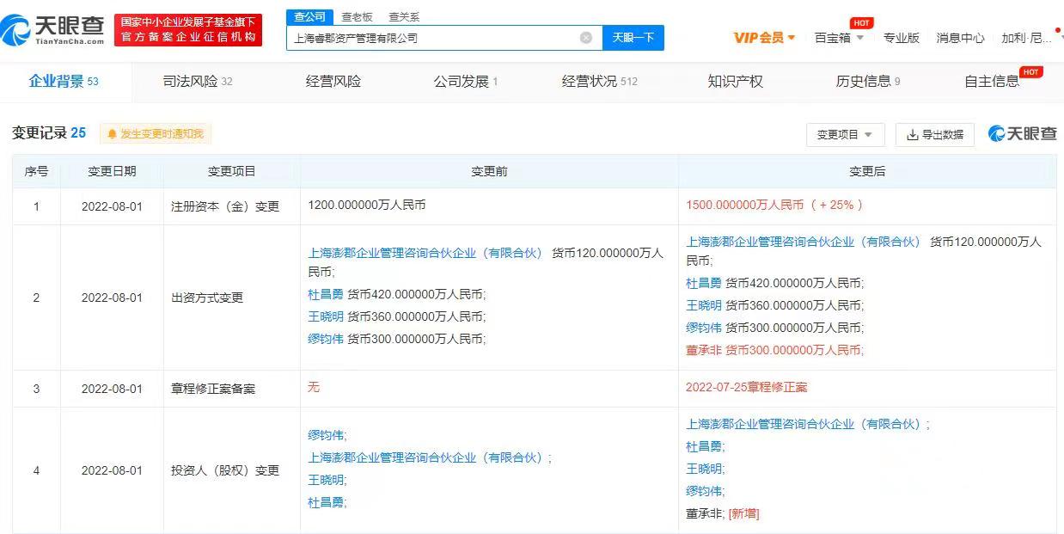This screenshot has width=1064, height=534.
Task: Click the 消息中心 link in header
Action: click(960, 38)
